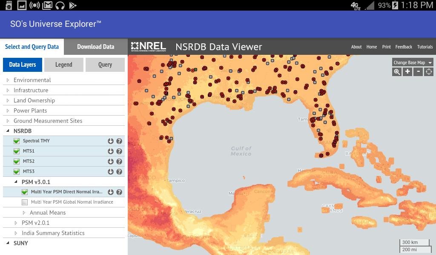The image size is (436, 255).
Task: Uncheck the MTS1 layer
Action: [x=17, y=151]
